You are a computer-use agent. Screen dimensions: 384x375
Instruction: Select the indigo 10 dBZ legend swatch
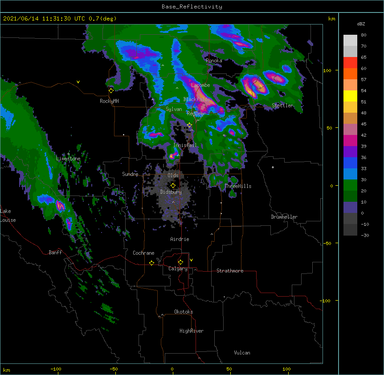pyautogui.click(x=350, y=208)
